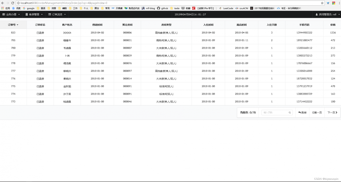
Task: Click the 创建时间 column header
Action: 97,25
